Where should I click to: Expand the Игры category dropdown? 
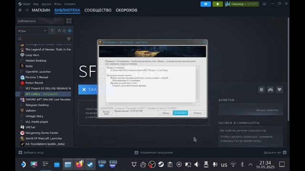pos(32,31)
